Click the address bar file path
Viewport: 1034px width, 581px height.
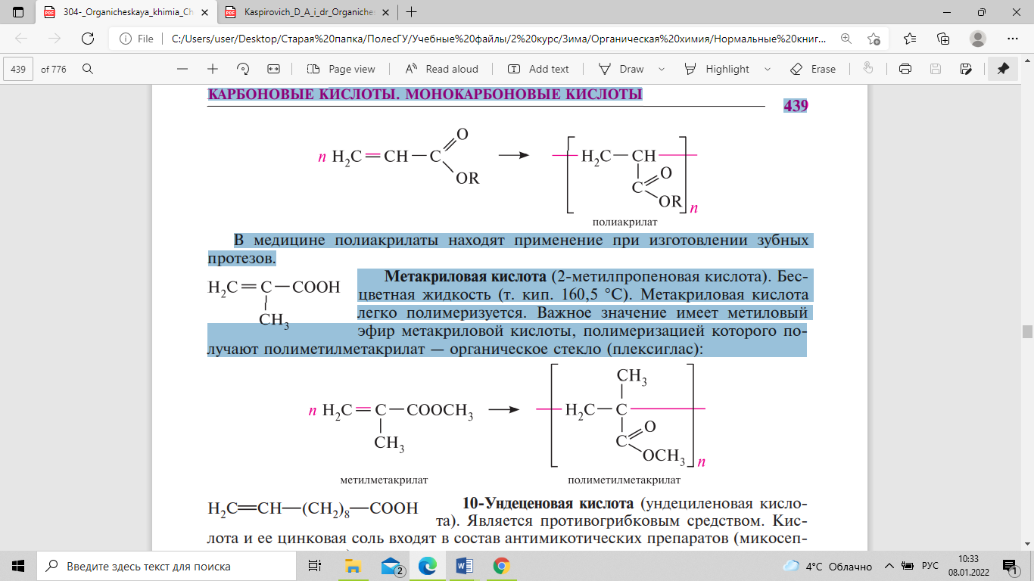click(x=499, y=39)
